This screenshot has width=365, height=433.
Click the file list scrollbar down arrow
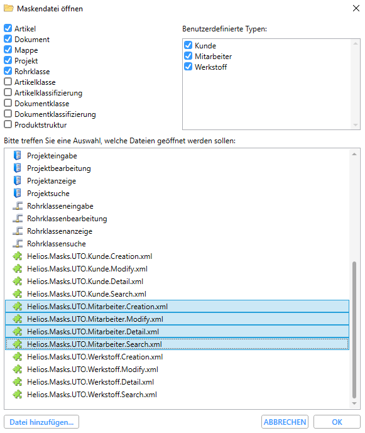[x=354, y=403]
